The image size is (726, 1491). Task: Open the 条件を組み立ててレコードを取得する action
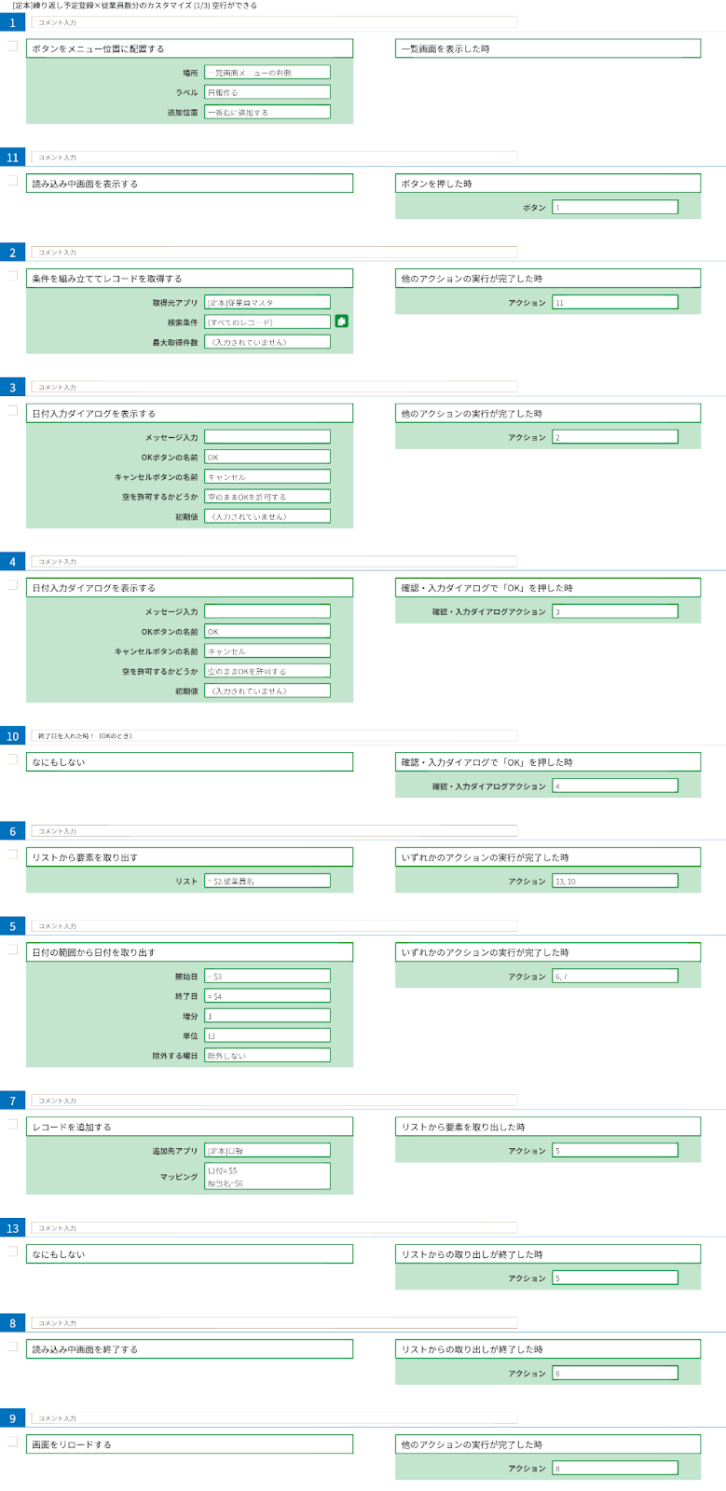189,279
